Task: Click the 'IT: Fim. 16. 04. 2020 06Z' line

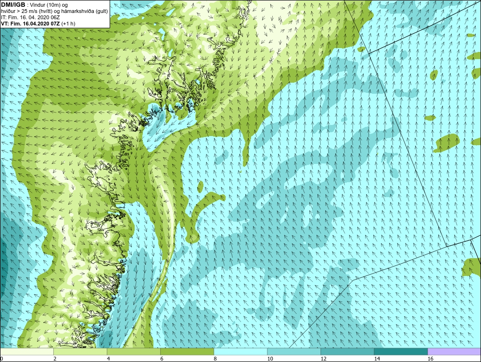Action: (x=30, y=17)
